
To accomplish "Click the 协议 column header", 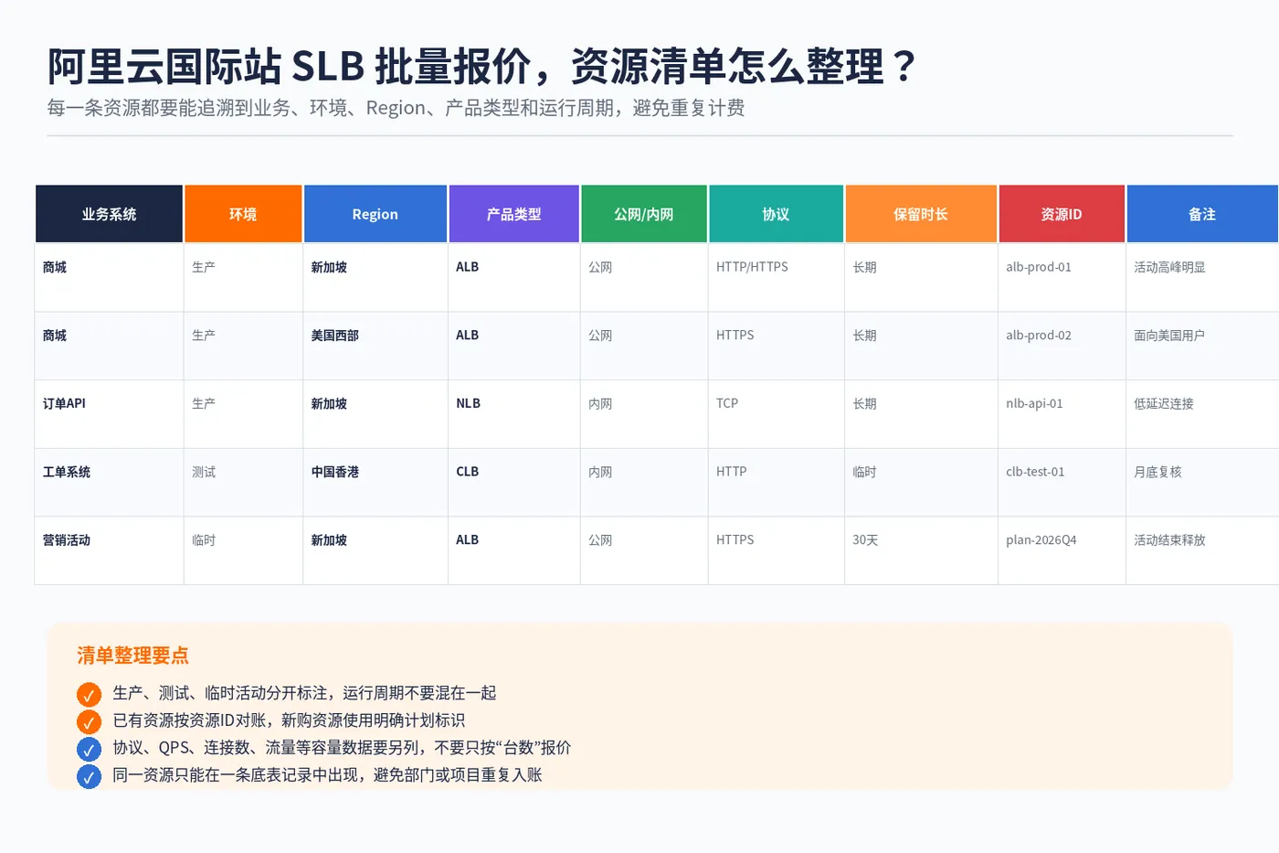I will (777, 214).
